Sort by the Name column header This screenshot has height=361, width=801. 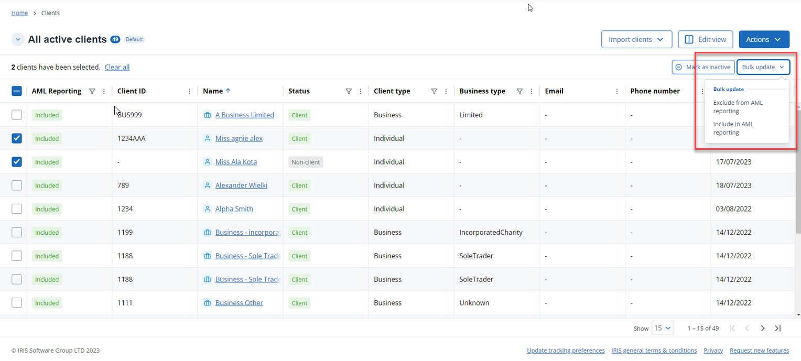pos(213,91)
